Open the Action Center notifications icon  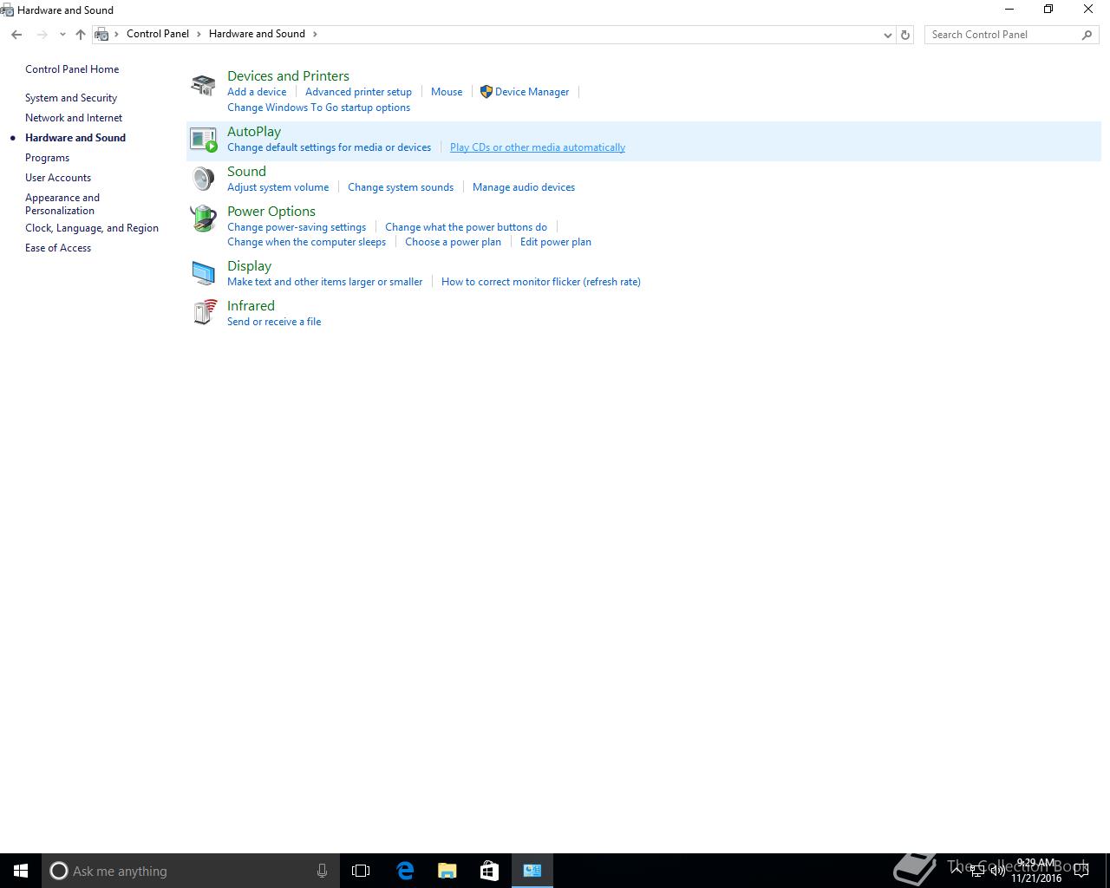[1081, 871]
